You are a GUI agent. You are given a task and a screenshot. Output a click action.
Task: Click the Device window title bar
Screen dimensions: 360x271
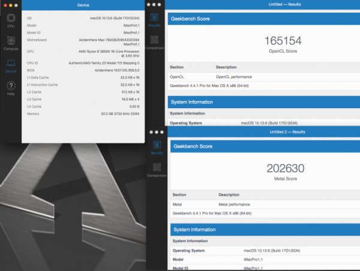pos(83,5)
